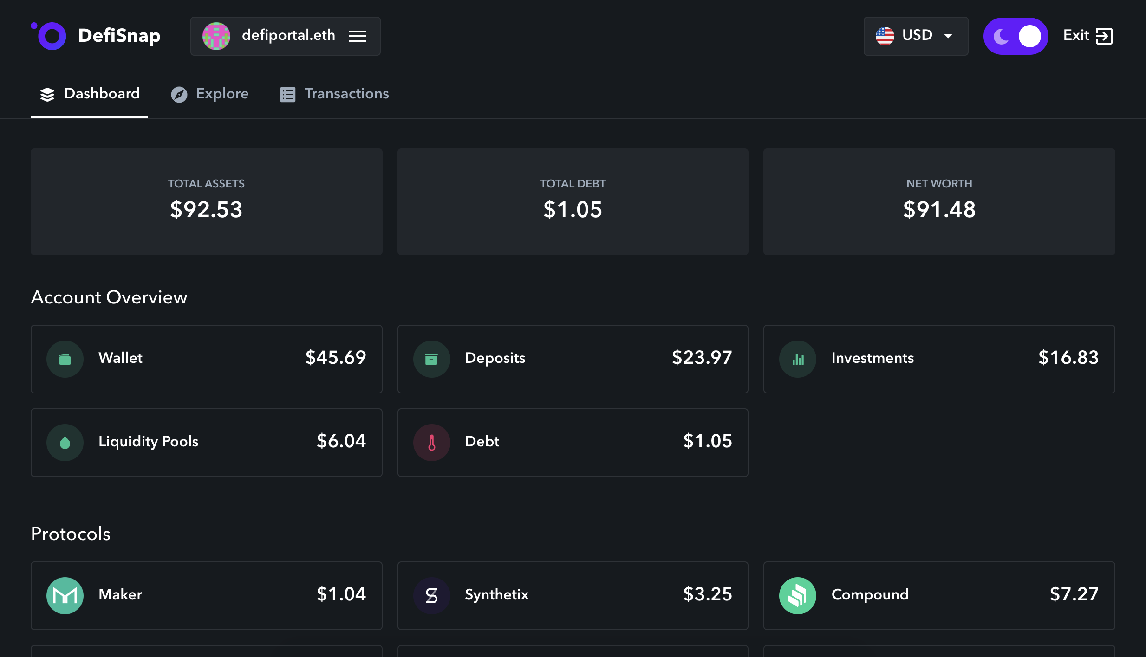Image resolution: width=1146 pixels, height=657 pixels.
Task: Click the DefiSnap logo icon
Action: 49,36
